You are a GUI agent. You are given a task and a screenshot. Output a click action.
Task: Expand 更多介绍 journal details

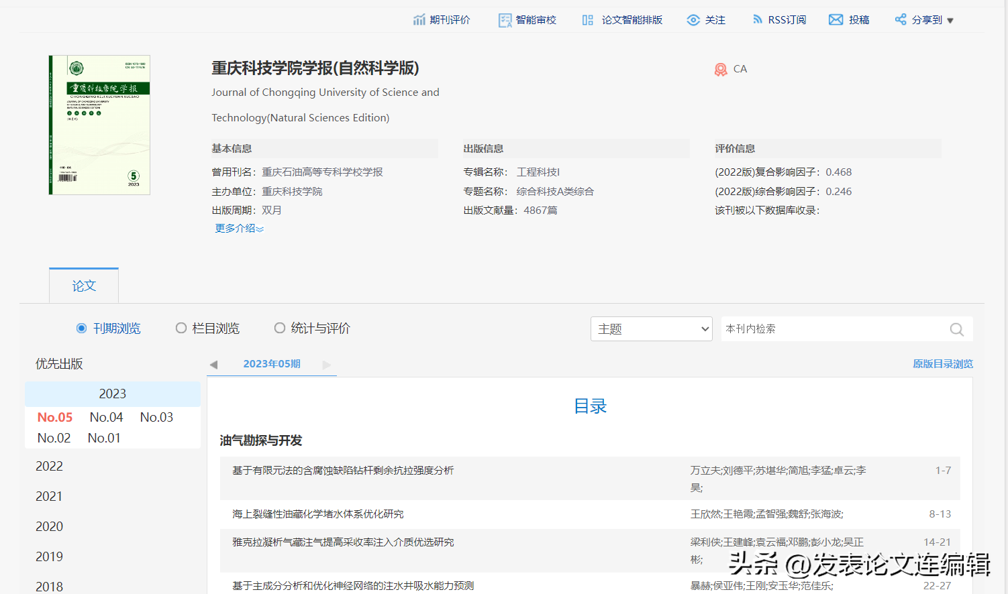tap(239, 229)
